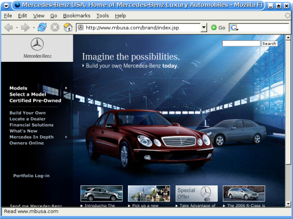Click the Models navigation link
The width and height of the screenshot is (293, 219).
click(x=19, y=88)
